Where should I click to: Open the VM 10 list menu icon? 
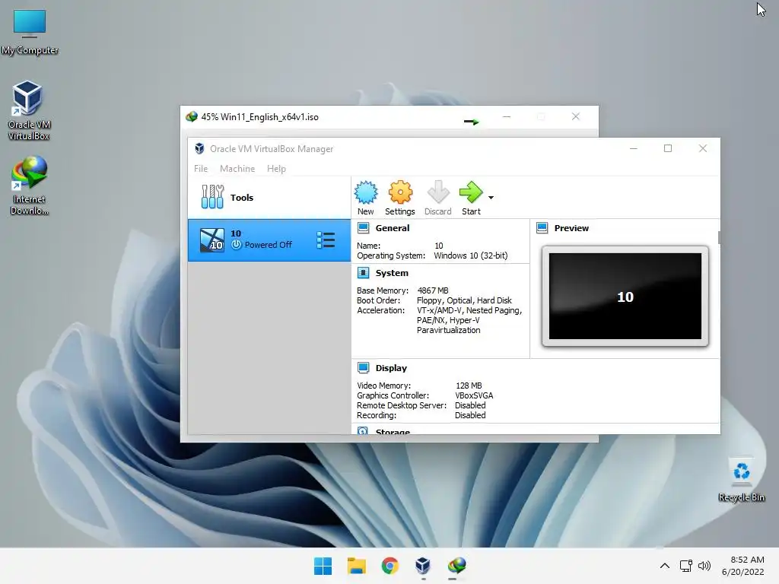(326, 240)
